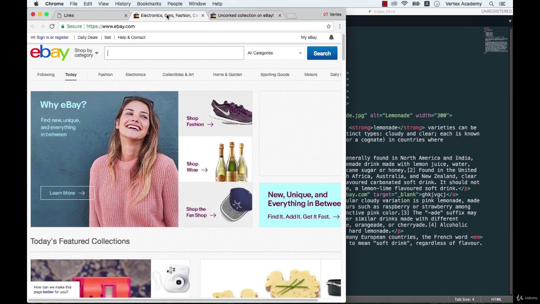This screenshot has height=304, width=540.
Task: Select the Fashion nav item
Action: click(105, 74)
